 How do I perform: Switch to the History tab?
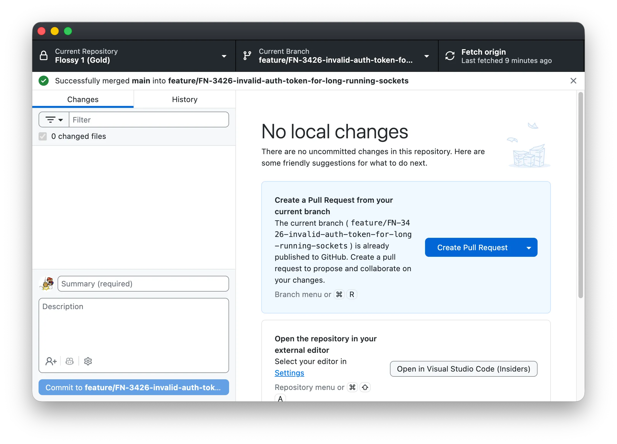click(185, 99)
